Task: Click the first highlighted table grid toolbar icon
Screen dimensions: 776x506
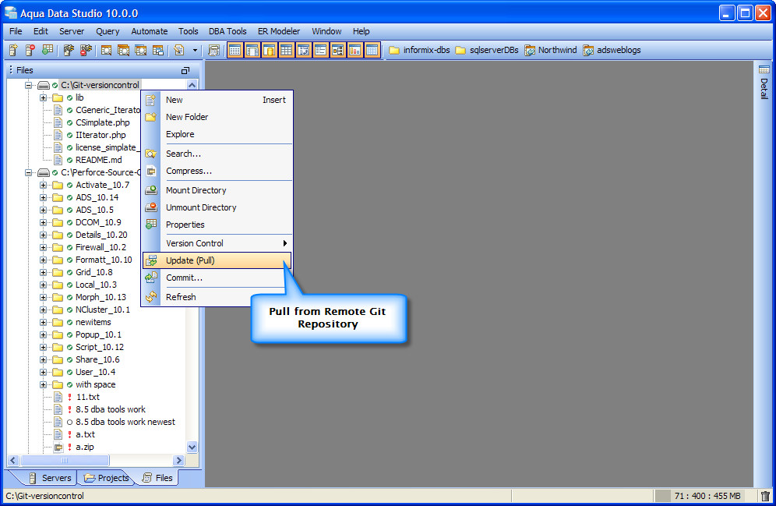Action: click(x=235, y=50)
